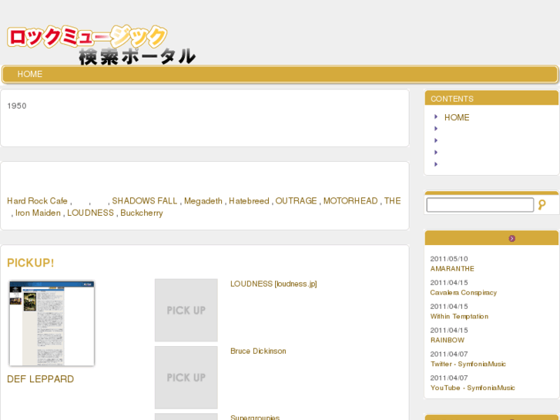Open the Cavalera Conspiracy news entry

click(463, 293)
